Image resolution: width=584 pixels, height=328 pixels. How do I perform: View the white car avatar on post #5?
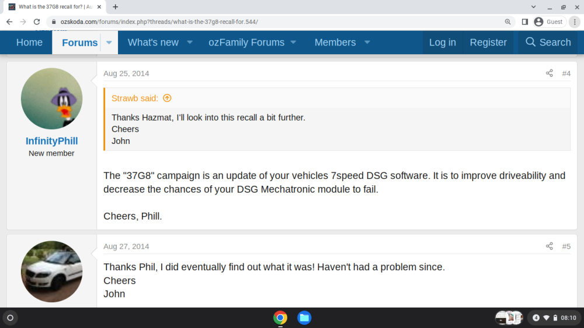click(x=52, y=271)
